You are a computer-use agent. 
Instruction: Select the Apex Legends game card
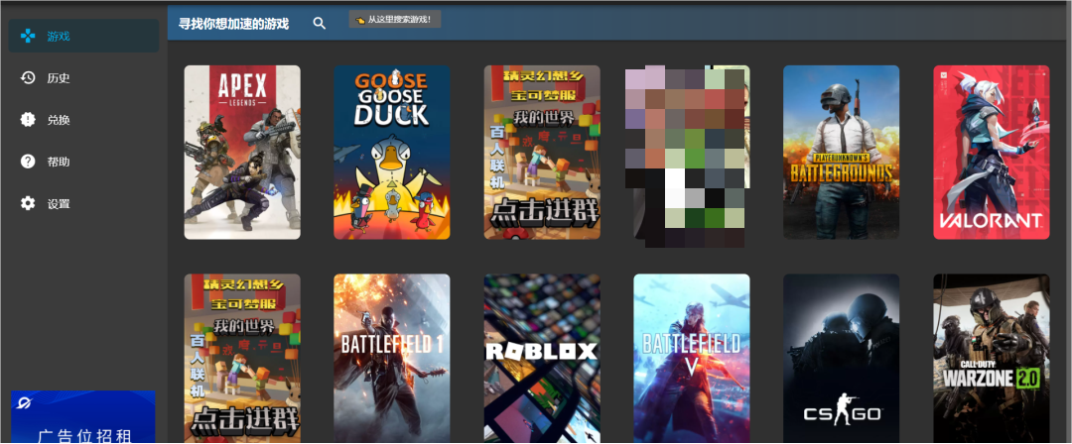point(242,153)
